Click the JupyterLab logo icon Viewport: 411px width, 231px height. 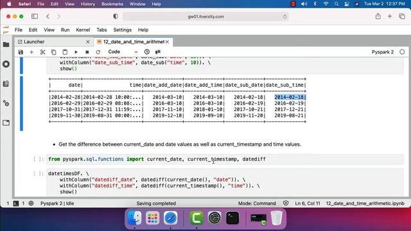pyautogui.click(x=6, y=30)
